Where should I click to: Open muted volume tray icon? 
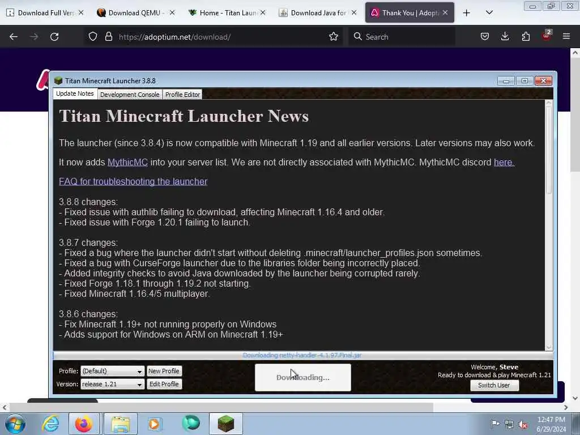(x=523, y=424)
